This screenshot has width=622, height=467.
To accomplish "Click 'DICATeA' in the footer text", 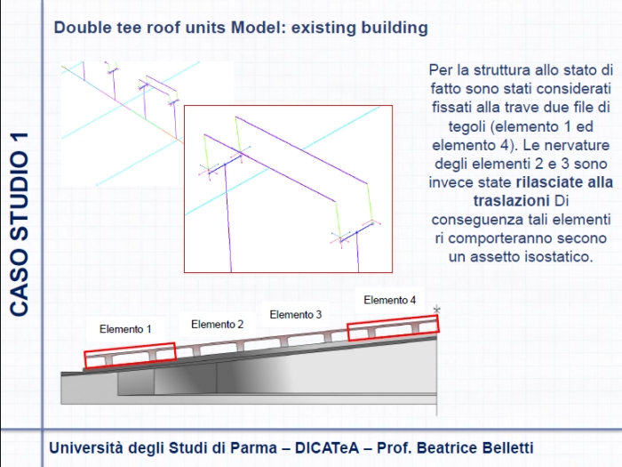I will [x=330, y=447].
